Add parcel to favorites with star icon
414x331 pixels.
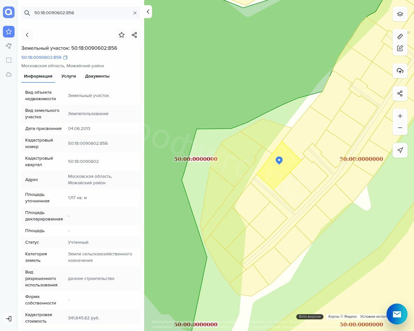pyautogui.click(x=122, y=35)
